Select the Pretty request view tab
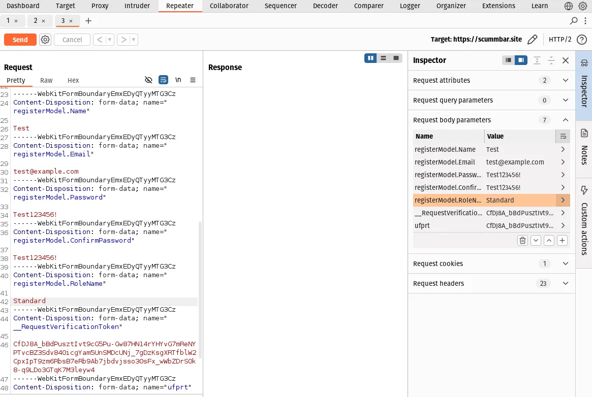This screenshot has height=397, width=592. click(16, 80)
